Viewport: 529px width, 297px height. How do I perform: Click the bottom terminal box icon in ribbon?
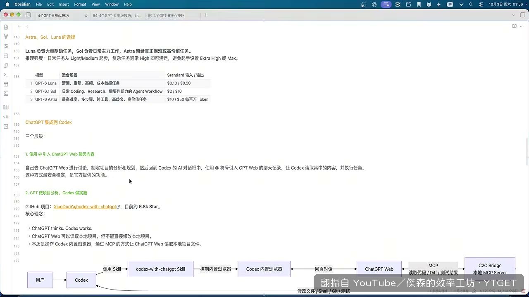point(6,126)
